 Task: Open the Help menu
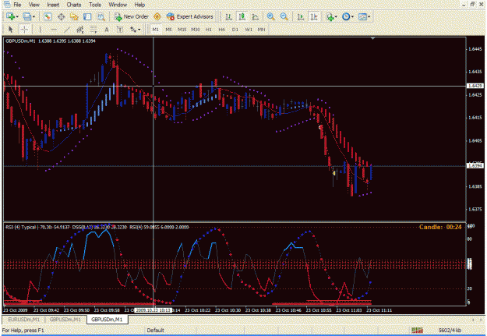tap(139, 5)
